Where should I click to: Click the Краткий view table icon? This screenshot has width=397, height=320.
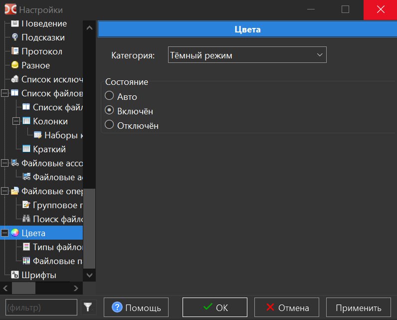[x=26, y=149]
